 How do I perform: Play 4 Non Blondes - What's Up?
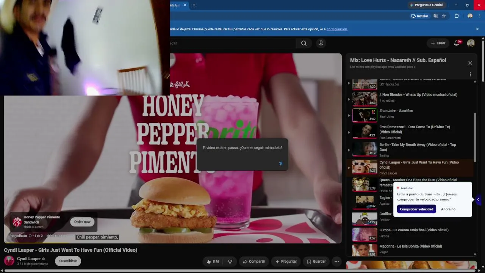(418, 94)
